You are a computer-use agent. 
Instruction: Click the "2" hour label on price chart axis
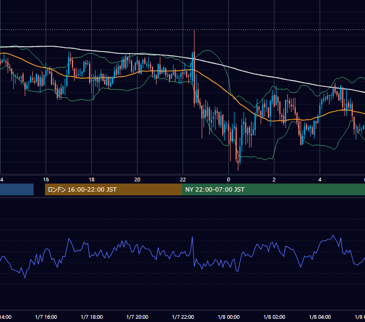274,180
